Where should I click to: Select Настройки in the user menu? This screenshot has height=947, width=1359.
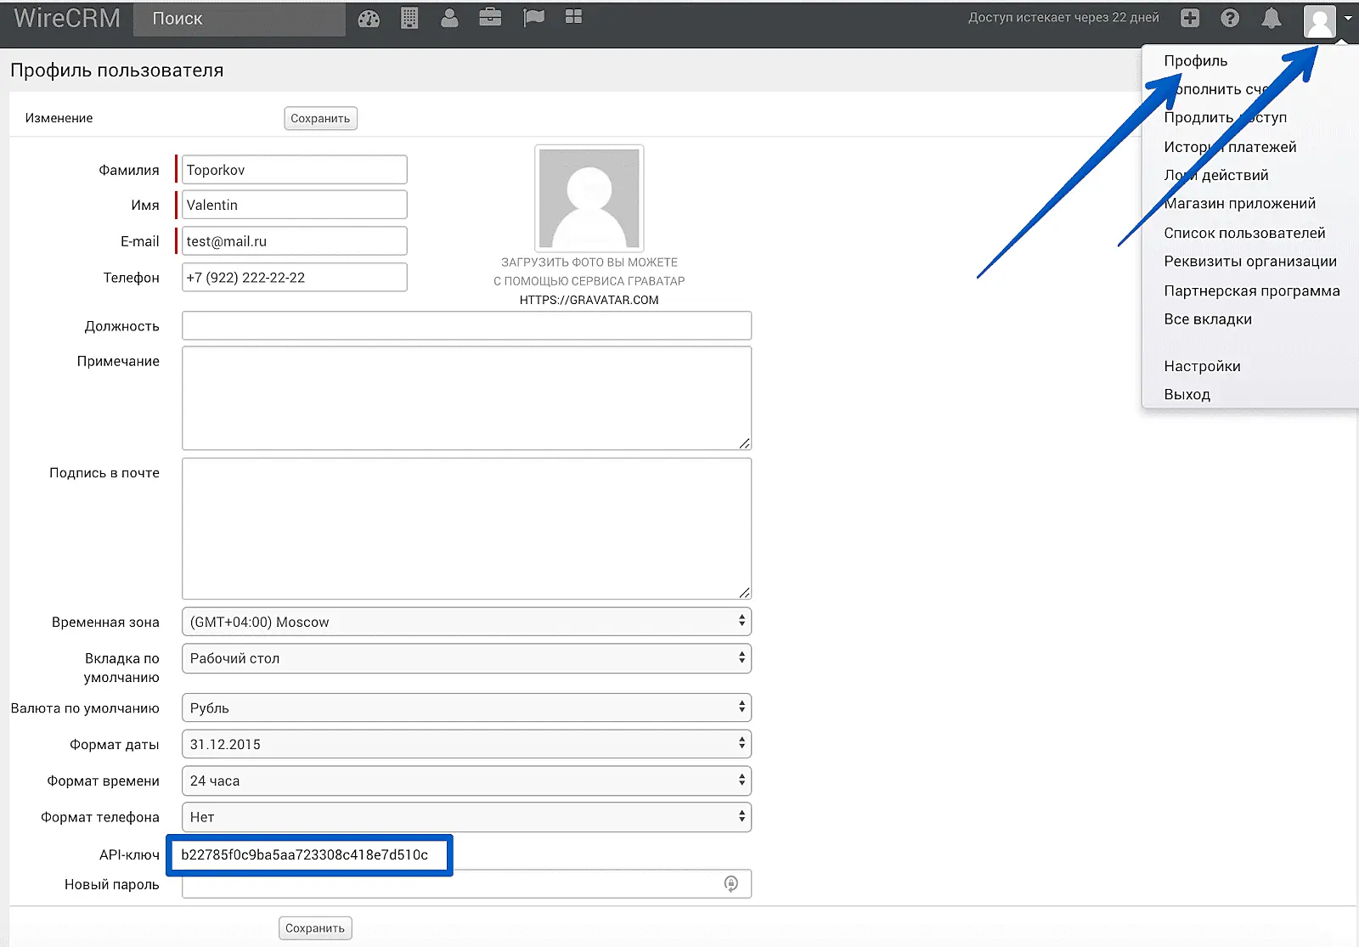(1202, 366)
